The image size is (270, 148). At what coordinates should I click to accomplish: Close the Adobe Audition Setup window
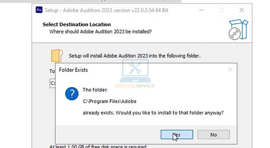(241, 10)
